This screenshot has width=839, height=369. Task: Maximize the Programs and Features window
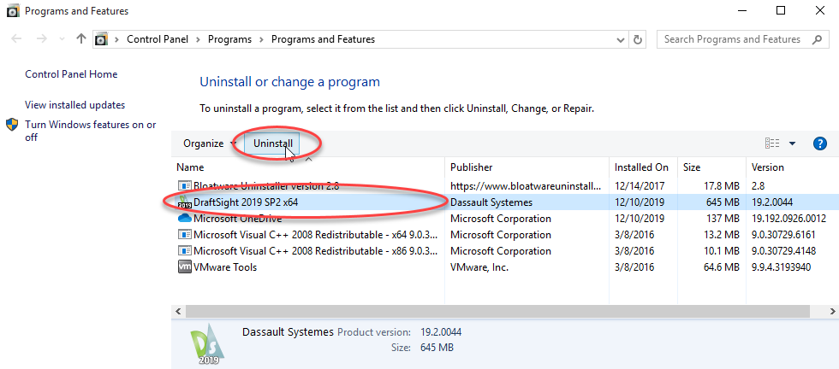pyautogui.click(x=781, y=10)
